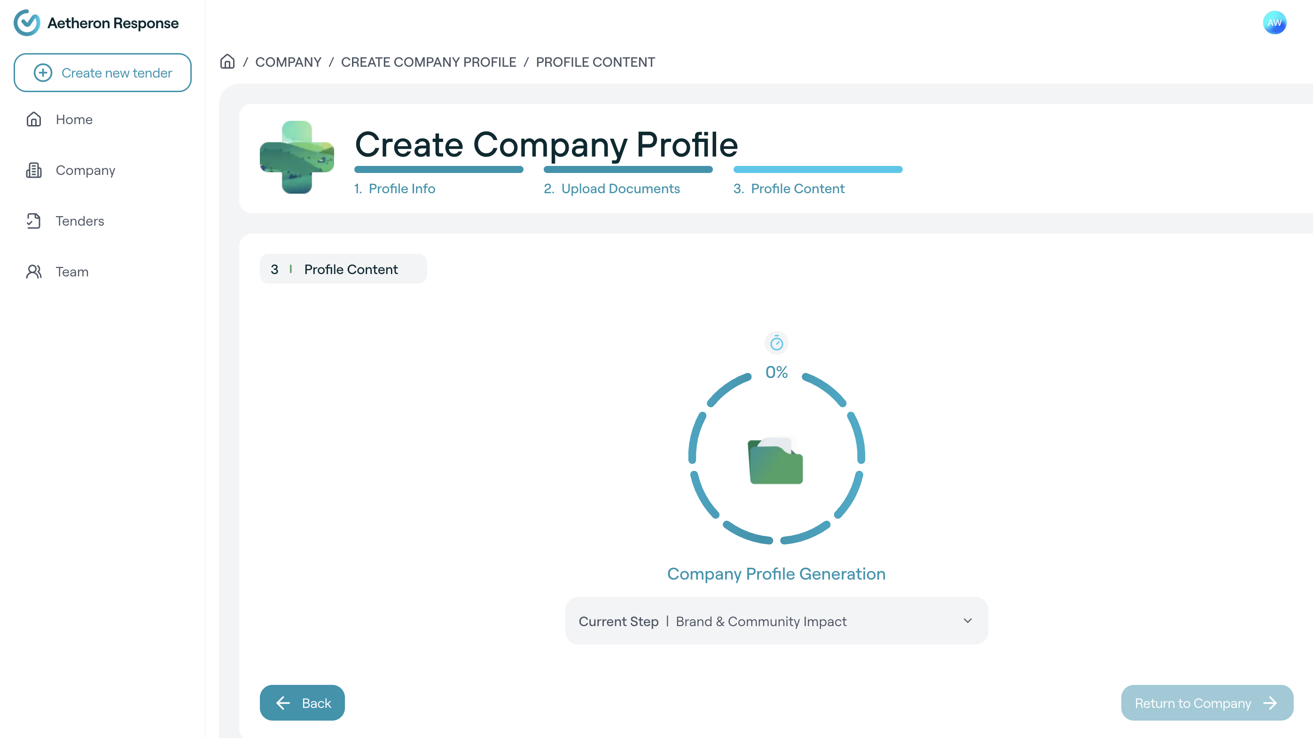Click the Profile Content progress bar segment
Image resolution: width=1313 pixels, height=738 pixels.
818,170
